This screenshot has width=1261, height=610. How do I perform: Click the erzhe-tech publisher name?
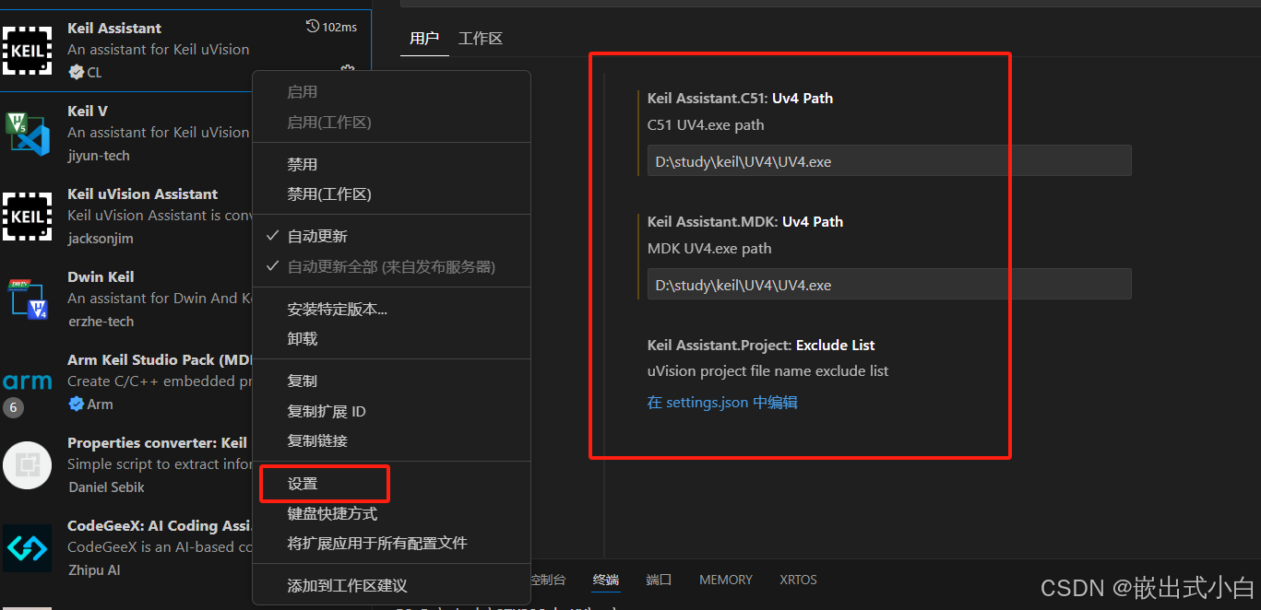tap(101, 322)
